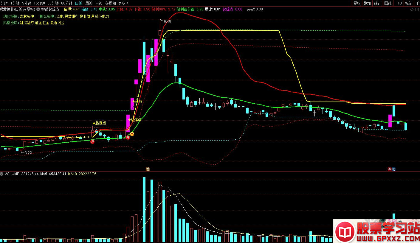Select the 1分钟 period tab
The width and height of the screenshot is (420, 243).
15,3
